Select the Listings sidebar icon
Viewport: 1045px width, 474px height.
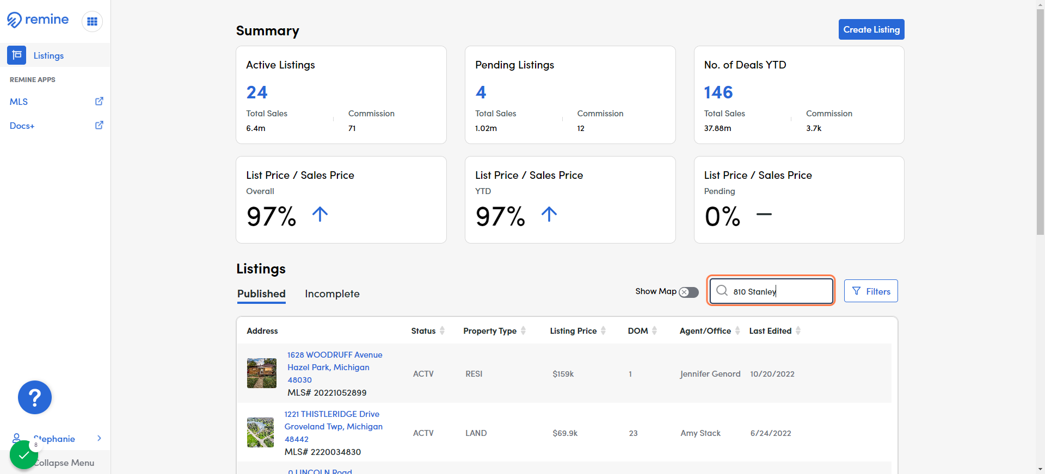17,55
